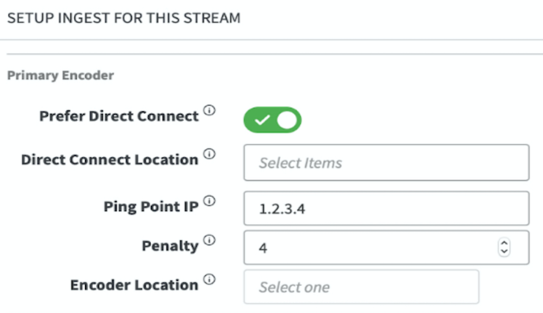Open info tooltip for Direct Connect Location

(209, 154)
